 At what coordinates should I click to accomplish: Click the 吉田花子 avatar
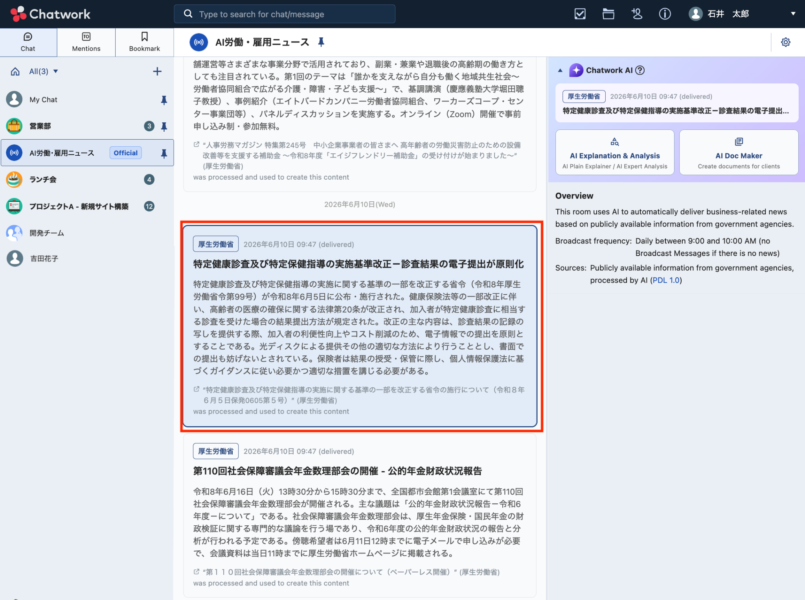point(15,259)
